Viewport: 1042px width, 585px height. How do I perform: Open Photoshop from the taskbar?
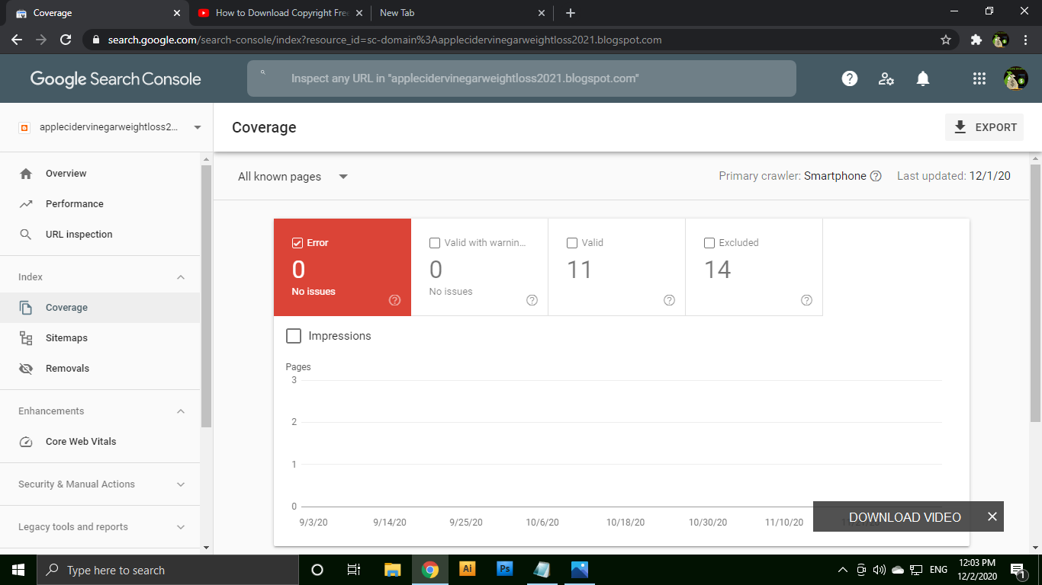click(504, 569)
